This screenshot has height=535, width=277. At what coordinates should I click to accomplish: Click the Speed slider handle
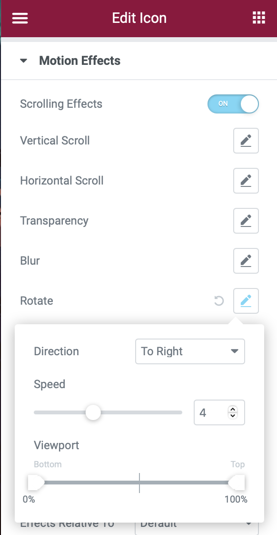(93, 412)
